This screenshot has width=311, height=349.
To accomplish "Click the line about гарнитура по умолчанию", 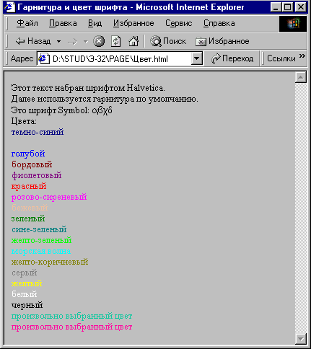I will [105, 99].
